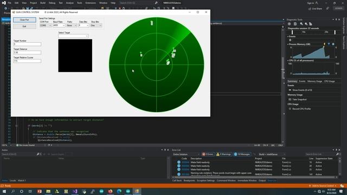Collapse the Events section in Diagnostic Tools
This screenshot has width=347, height=195.
pyautogui.click(x=288, y=36)
